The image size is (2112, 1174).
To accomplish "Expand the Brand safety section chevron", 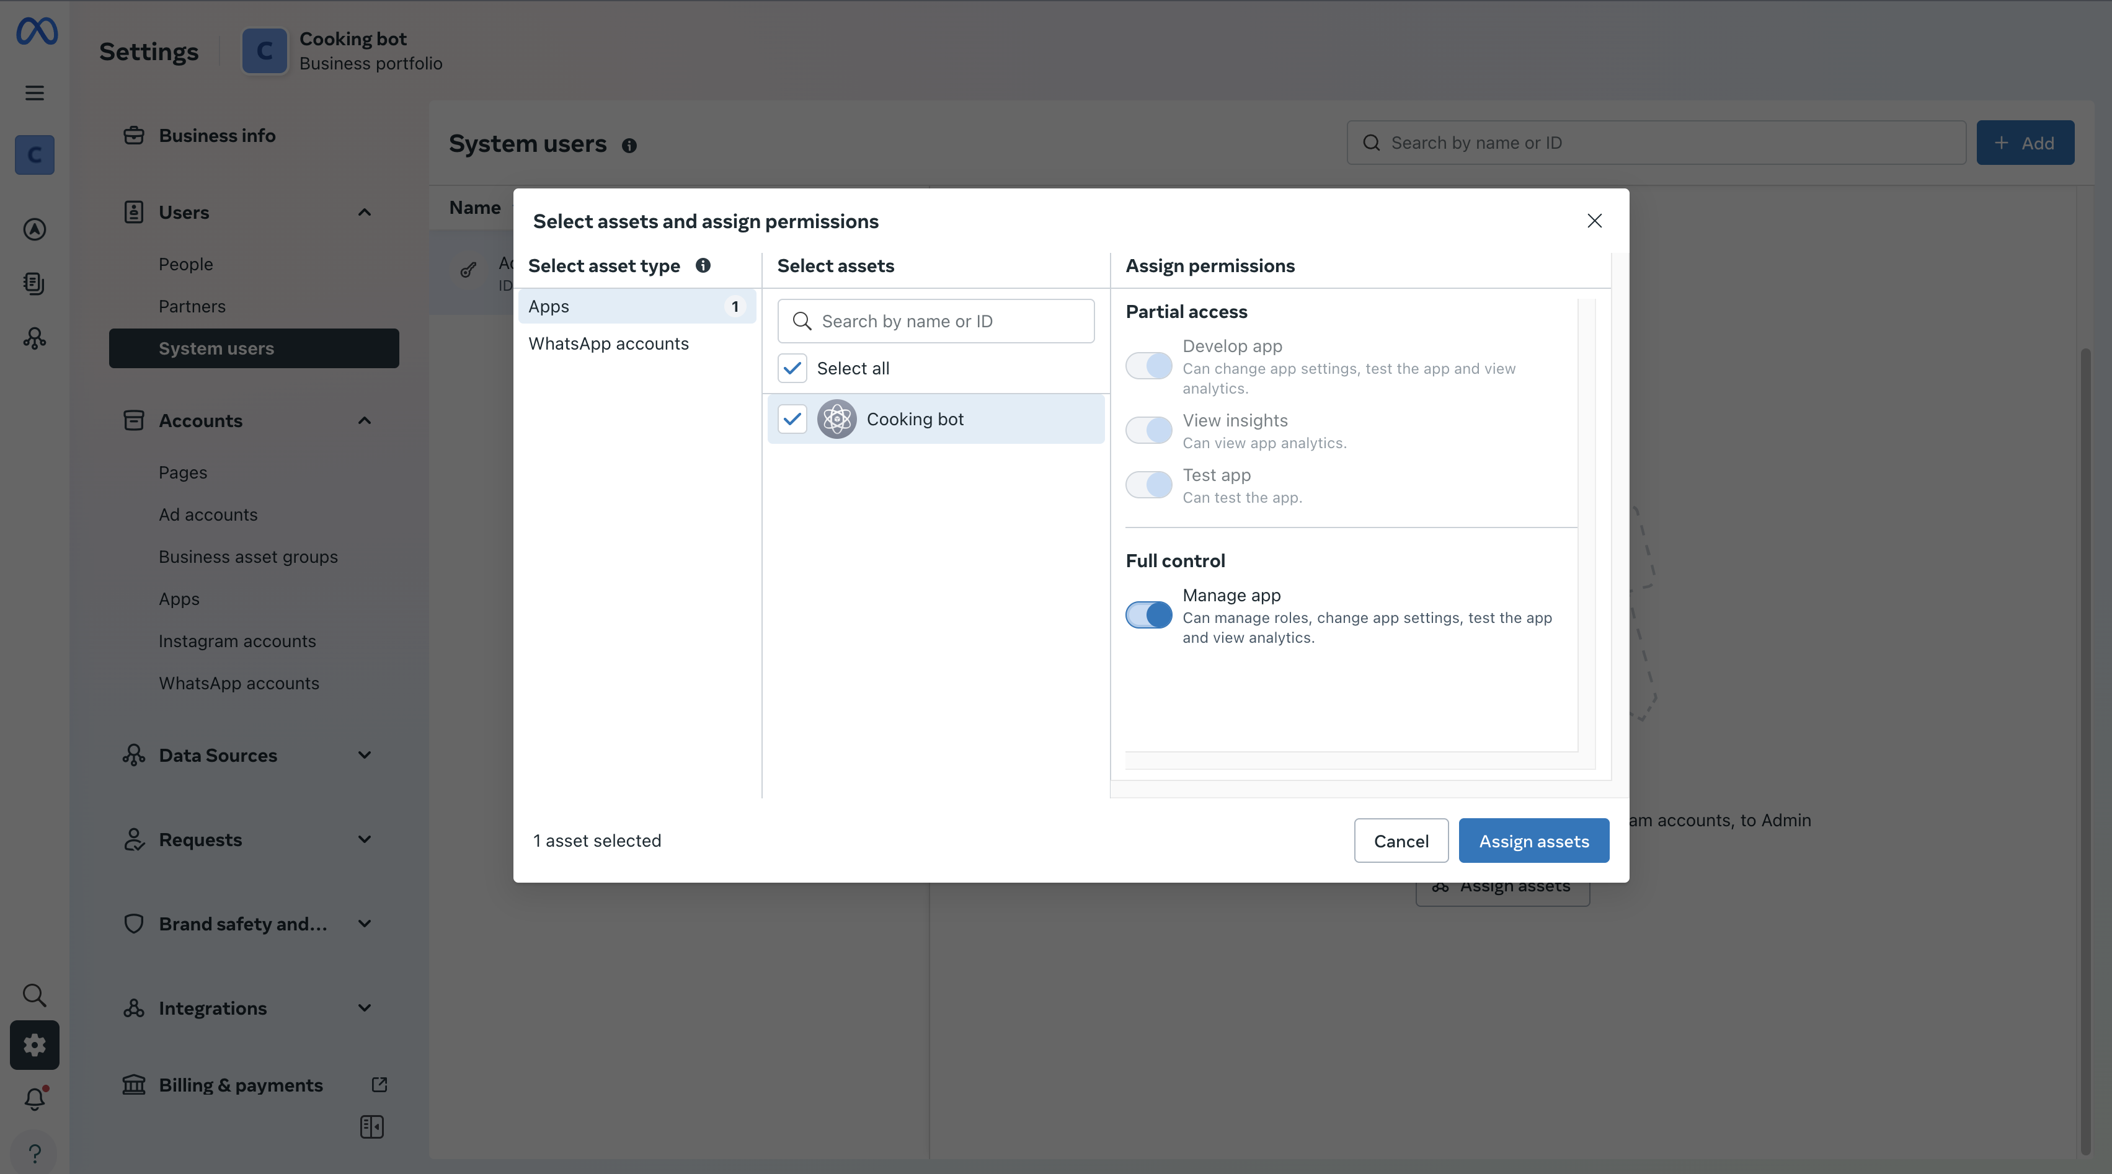I will point(365,924).
